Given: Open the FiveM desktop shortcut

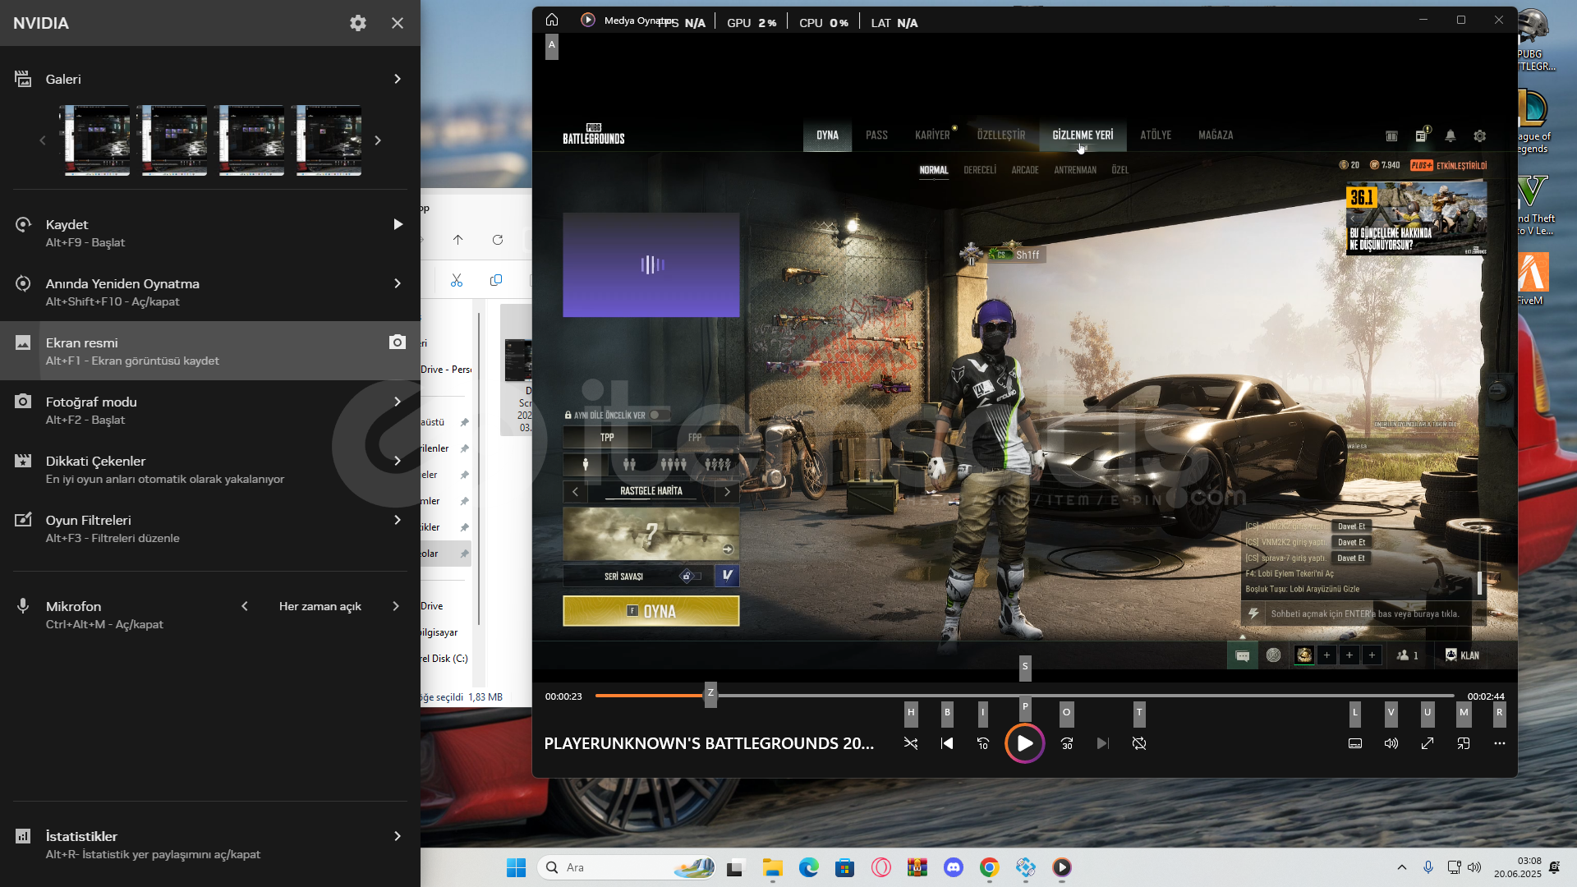Looking at the screenshot, I should click(x=1533, y=279).
